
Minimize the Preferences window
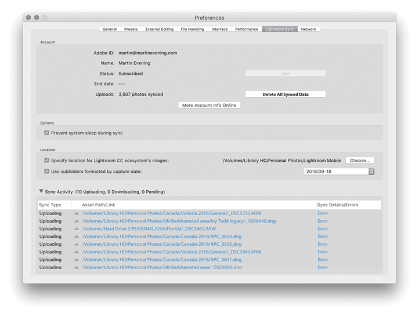tap(37, 17)
